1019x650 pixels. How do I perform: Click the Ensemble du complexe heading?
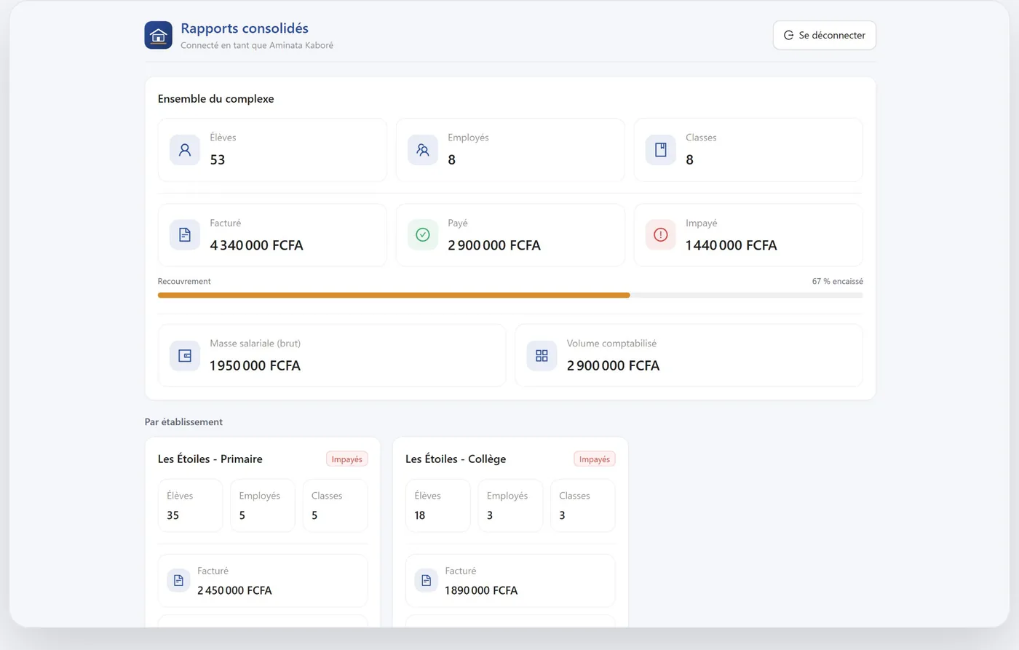coord(215,99)
